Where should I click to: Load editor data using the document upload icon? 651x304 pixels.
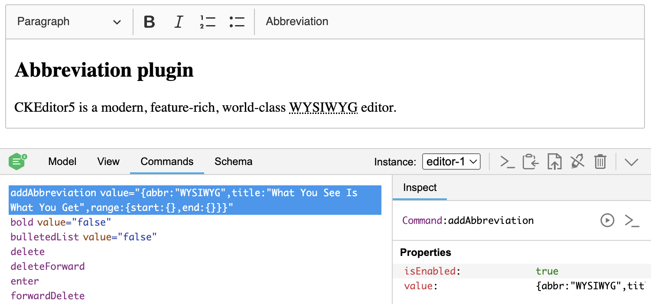pyautogui.click(x=554, y=162)
